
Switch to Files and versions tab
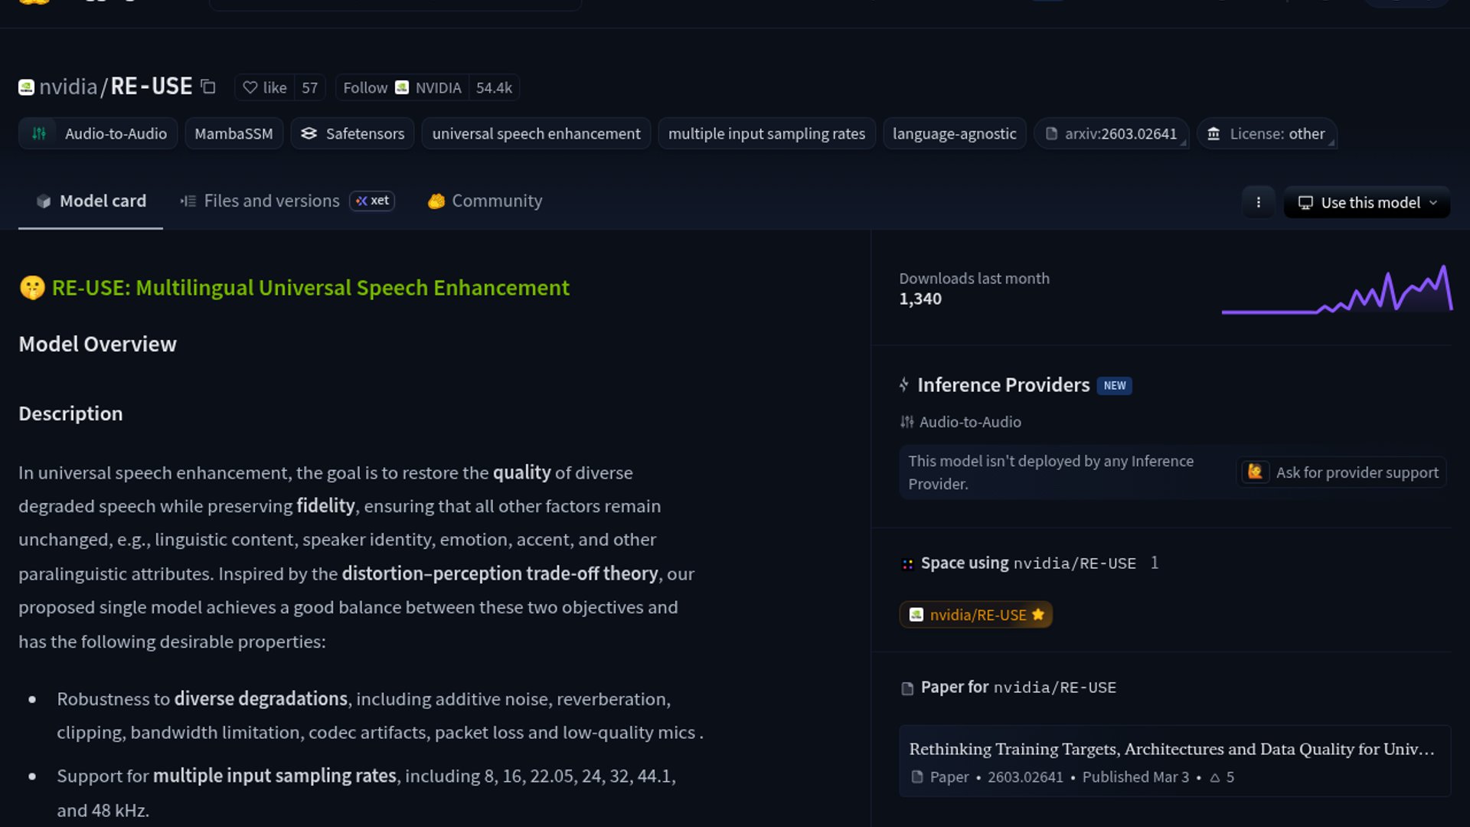click(x=271, y=201)
